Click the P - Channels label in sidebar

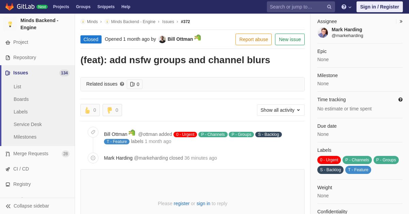coord(357,160)
